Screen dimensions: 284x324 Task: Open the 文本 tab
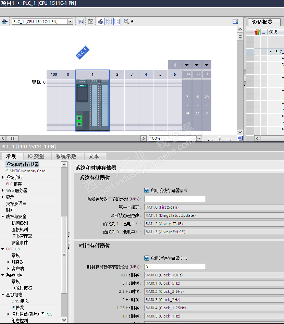click(96, 156)
